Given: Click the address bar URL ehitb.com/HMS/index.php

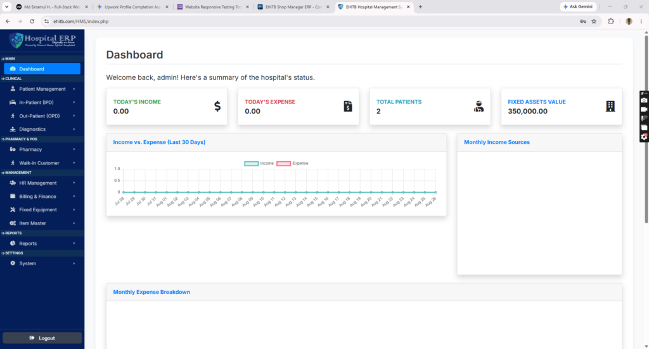Looking at the screenshot, I should [x=81, y=21].
